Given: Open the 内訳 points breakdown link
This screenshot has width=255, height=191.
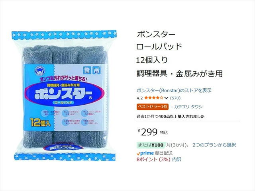Looking at the screenshot, I should 177,160.
